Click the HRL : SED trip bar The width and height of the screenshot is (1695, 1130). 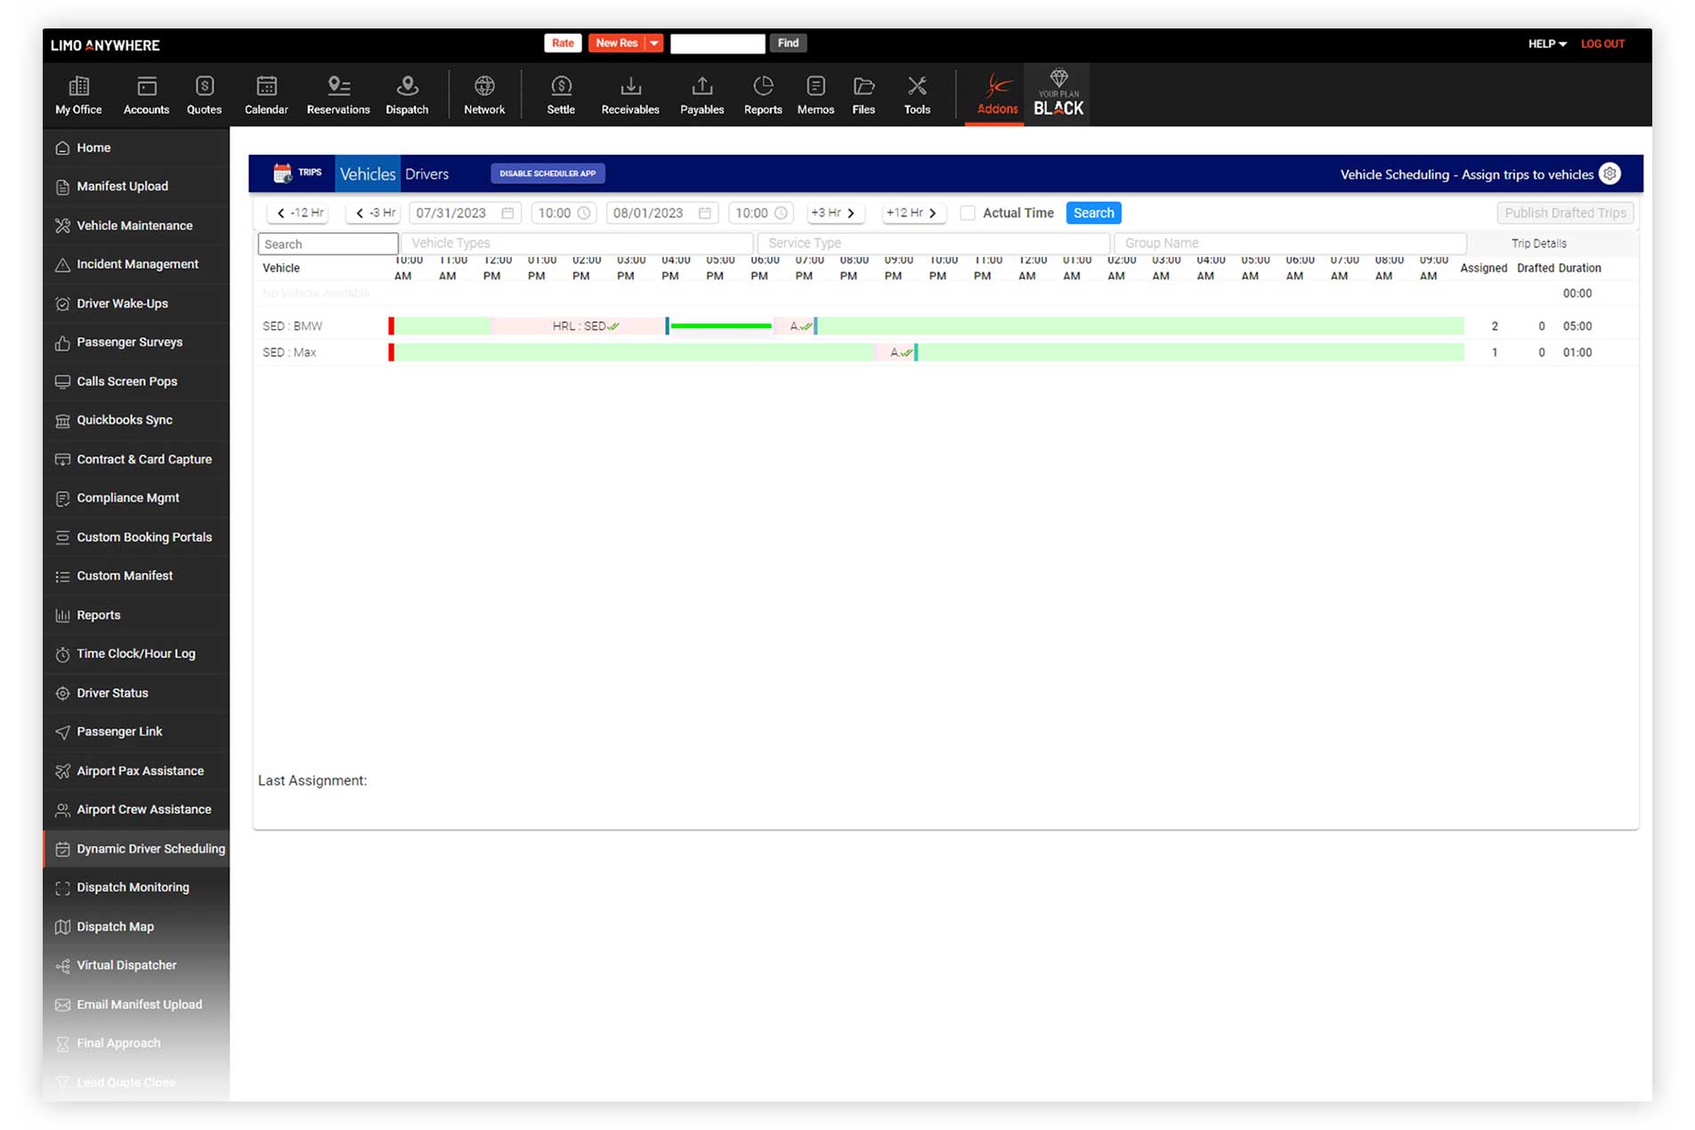(x=579, y=327)
